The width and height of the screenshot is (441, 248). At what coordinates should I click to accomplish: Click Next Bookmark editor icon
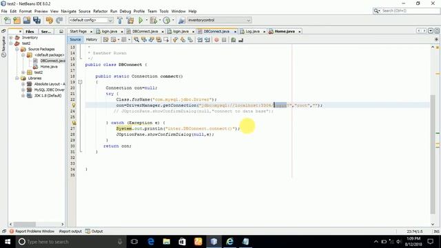[x=183, y=40]
